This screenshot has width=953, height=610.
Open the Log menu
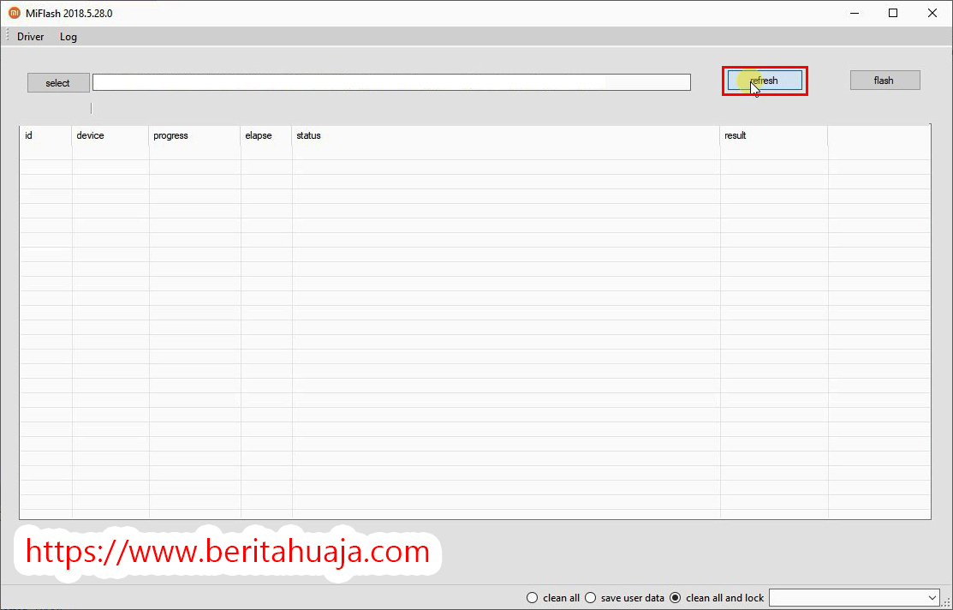[68, 37]
